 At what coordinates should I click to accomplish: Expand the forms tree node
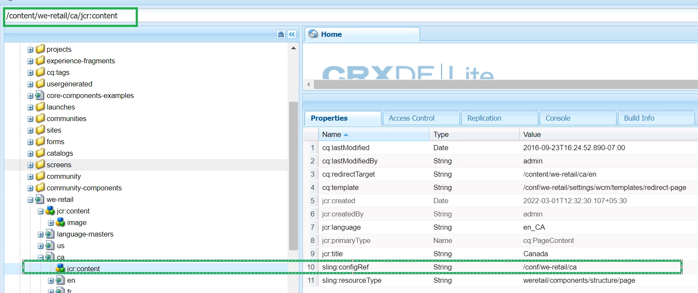[30, 142]
